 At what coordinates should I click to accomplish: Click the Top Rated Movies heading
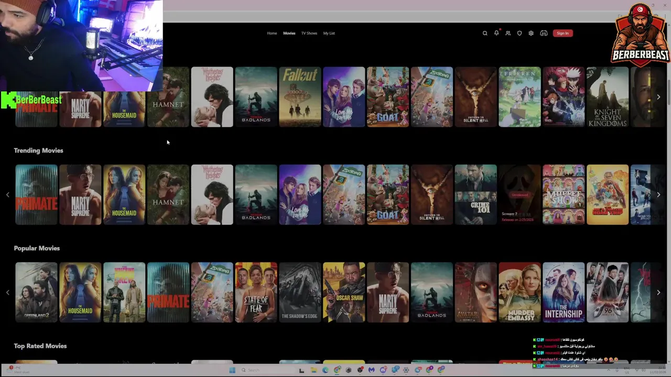(40, 346)
